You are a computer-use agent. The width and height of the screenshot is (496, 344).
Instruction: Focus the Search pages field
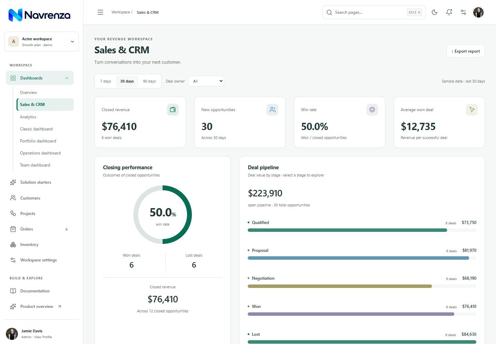coord(374,12)
